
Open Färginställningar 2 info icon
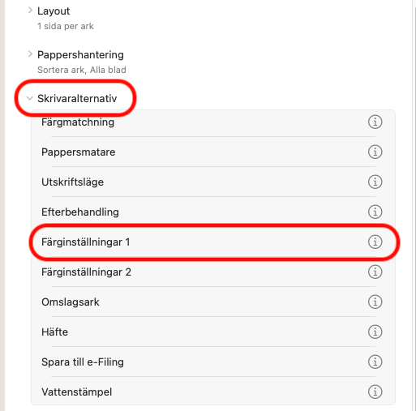click(x=375, y=272)
